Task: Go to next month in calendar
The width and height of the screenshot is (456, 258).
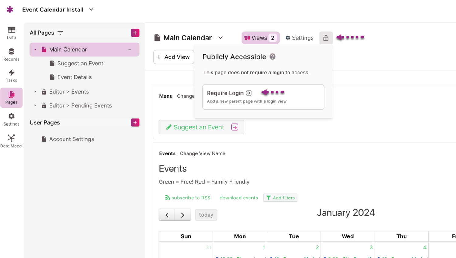Action: (183, 215)
